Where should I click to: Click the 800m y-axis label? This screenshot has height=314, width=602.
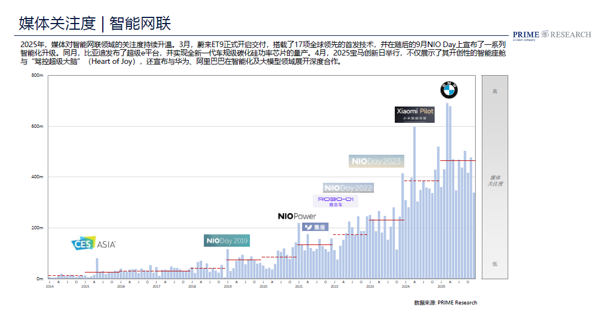click(37, 76)
